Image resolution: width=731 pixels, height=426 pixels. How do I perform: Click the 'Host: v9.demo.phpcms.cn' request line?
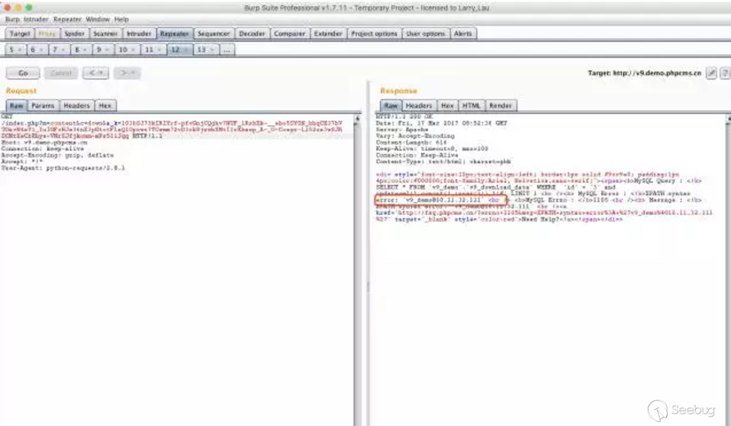pyautogui.click(x=44, y=143)
